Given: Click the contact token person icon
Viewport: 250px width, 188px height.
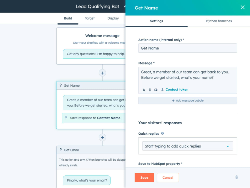Looking at the screenshot, I should (x=162, y=90).
